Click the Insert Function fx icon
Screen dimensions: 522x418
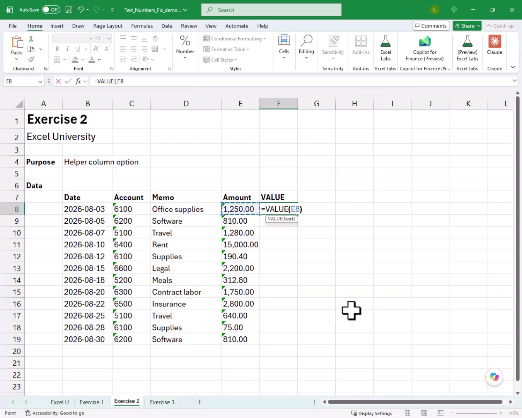(x=78, y=81)
